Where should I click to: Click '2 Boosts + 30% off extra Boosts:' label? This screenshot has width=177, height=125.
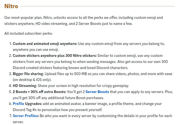click(40, 92)
